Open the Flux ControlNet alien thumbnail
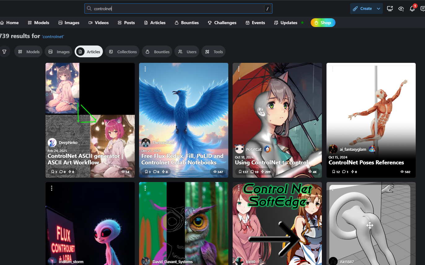The width and height of the screenshot is (425, 265). coord(90,224)
